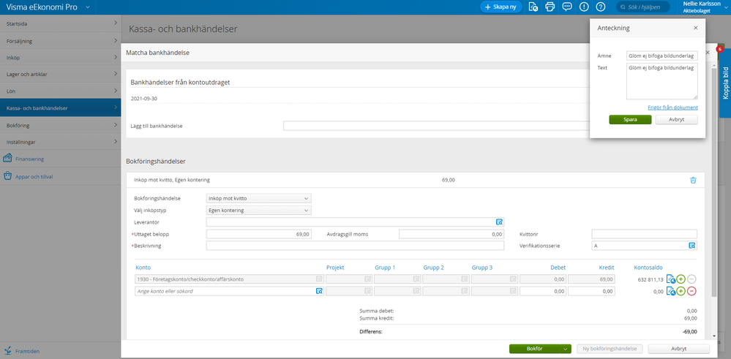Image resolution: width=731 pixels, height=359 pixels.
Task: Select Bokföring in the sidebar
Action: click(60, 125)
